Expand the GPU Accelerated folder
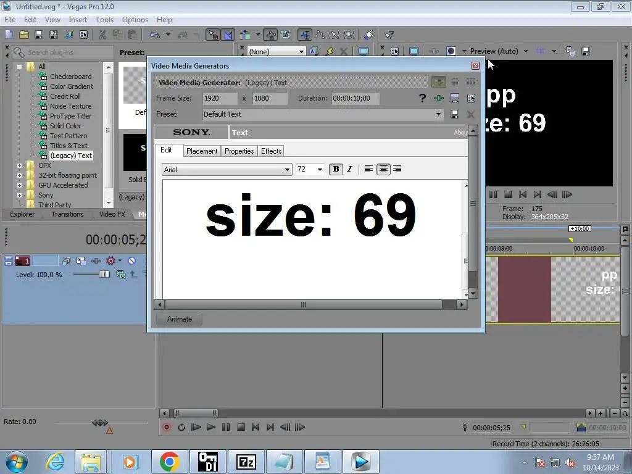This screenshot has width=632, height=474. (x=19, y=185)
